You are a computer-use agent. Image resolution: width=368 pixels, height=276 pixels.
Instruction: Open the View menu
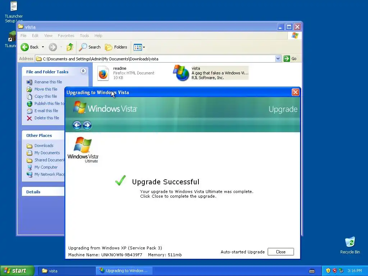pos(48,36)
